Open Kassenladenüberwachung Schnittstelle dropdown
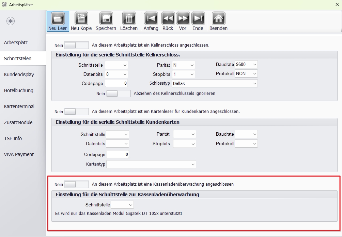Viewport: 342px width, 237px height. click(122, 205)
